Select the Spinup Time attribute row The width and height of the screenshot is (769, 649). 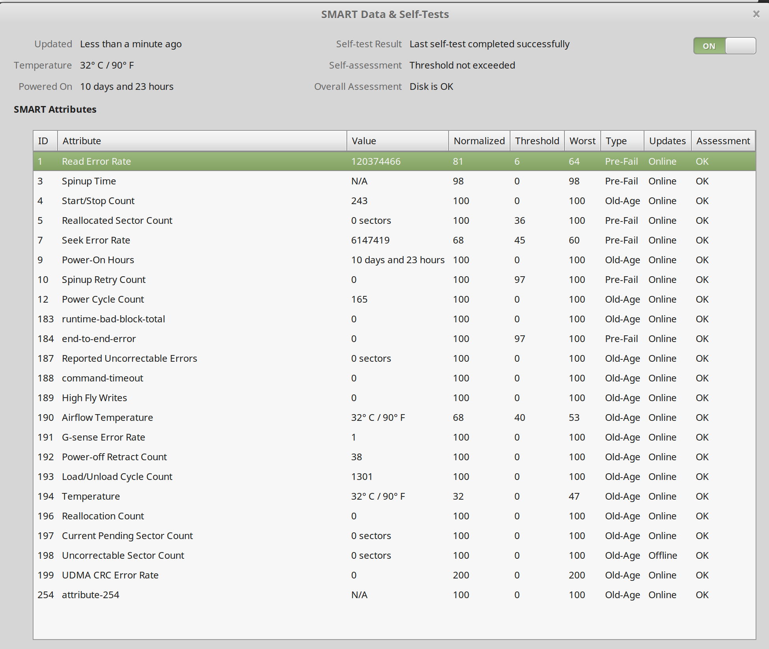pos(89,181)
